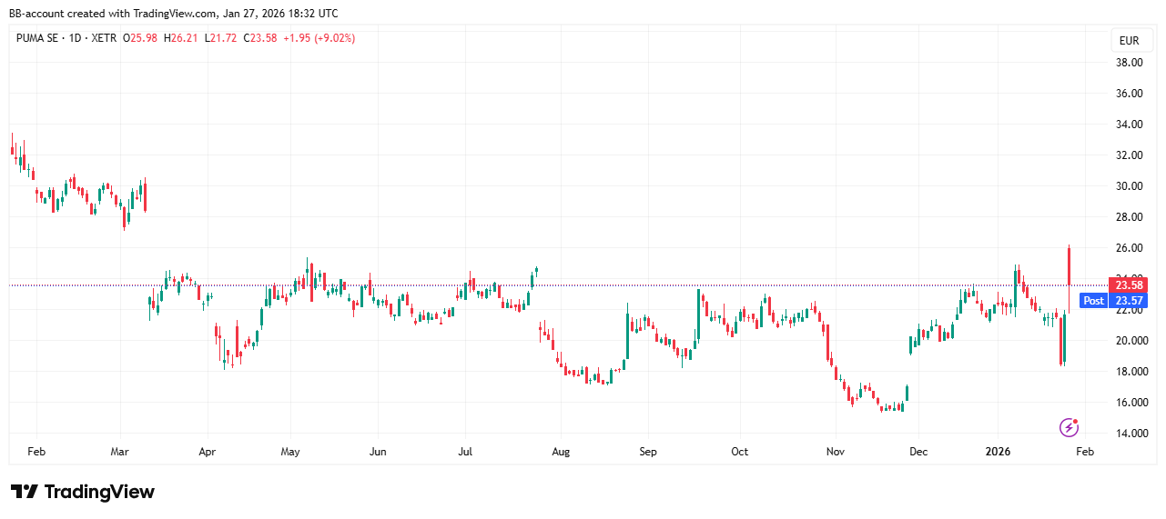Click the 38.00 price scale label

[1129, 63]
